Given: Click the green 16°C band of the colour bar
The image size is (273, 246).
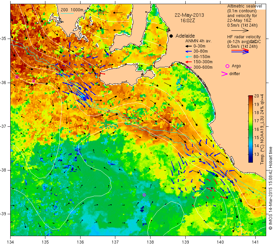Looking at the screenshot, I should [250, 129].
